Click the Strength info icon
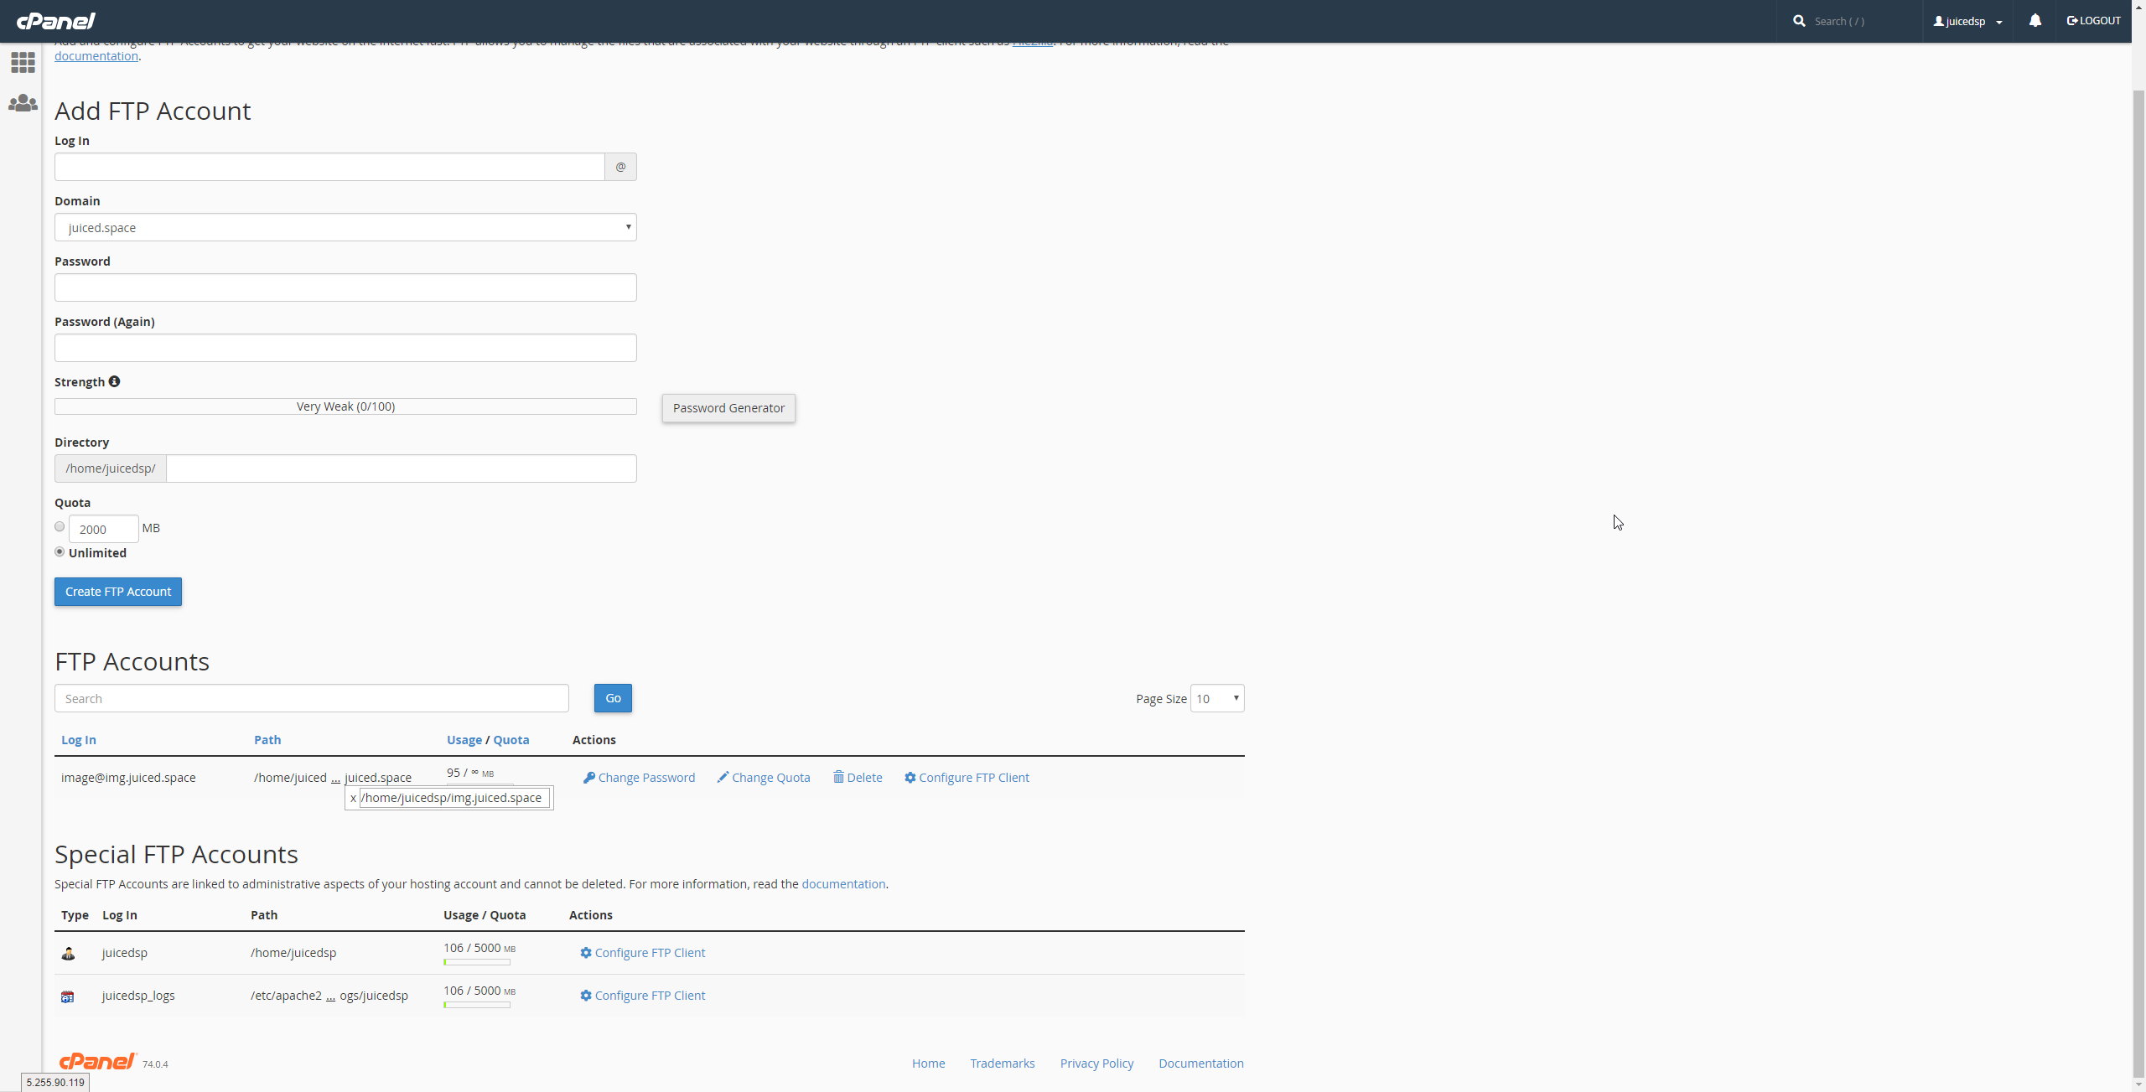This screenshot has width=2146, height=1092. coord(115,381)
